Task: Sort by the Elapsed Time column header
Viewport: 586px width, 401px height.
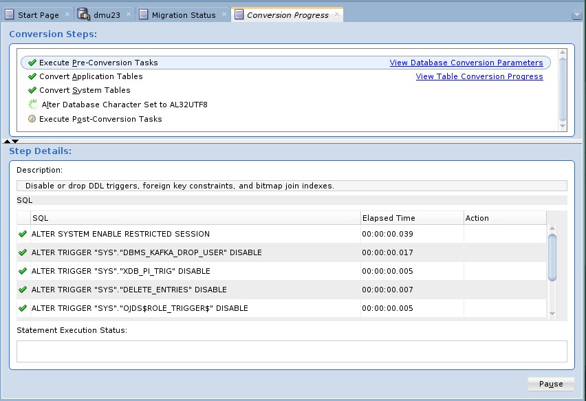Action: pyautogui.click(x=412, y=218)
